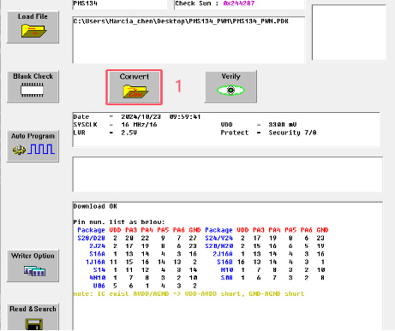Image resolution: width=395 pixels, height=331 pixels.
Task: Click the AVDD/AGND note line
Action: (189, 293)
